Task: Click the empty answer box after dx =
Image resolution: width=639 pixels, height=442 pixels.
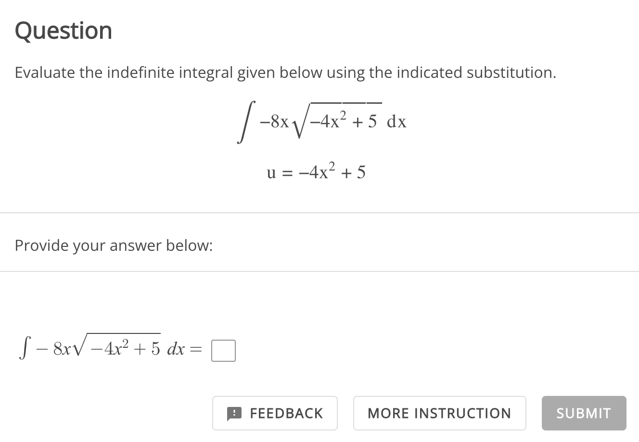Action: click(x=223, y=350)
